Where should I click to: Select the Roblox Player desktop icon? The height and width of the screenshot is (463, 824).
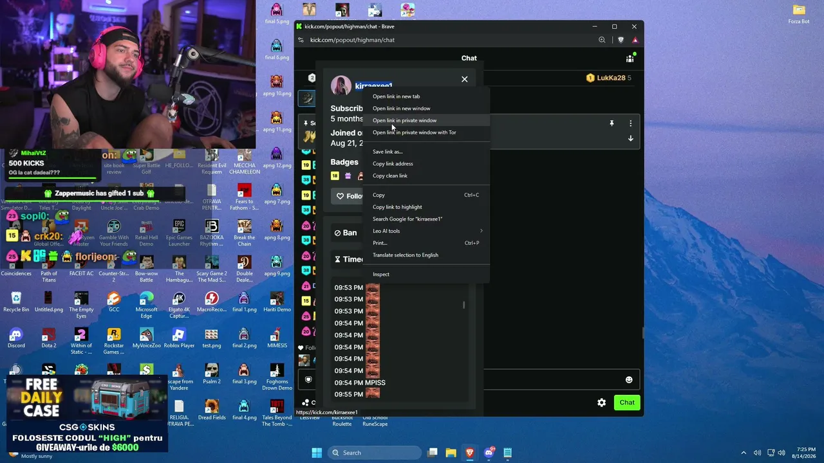(179, 338)
